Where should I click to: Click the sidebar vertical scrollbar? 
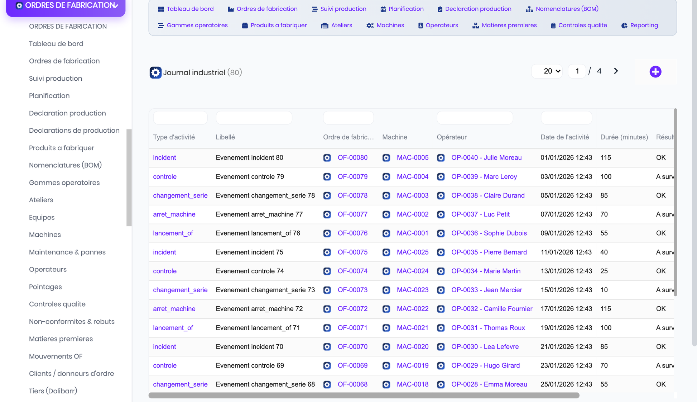click(129, 178)
